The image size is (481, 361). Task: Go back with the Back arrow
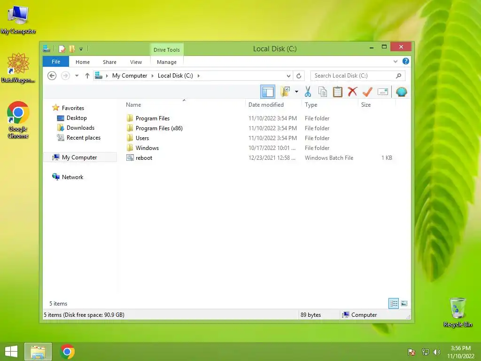[52, 76]
